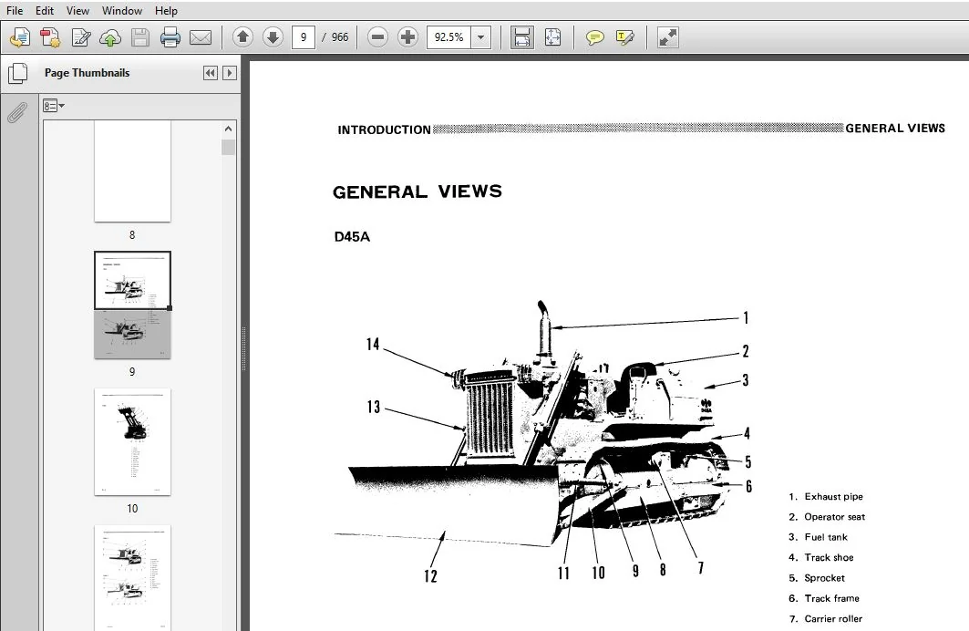The width and height of the screenshot is (969, 631).
Task: Expand the thumbnails panel with right arrow
Action: tap(230, 73)
